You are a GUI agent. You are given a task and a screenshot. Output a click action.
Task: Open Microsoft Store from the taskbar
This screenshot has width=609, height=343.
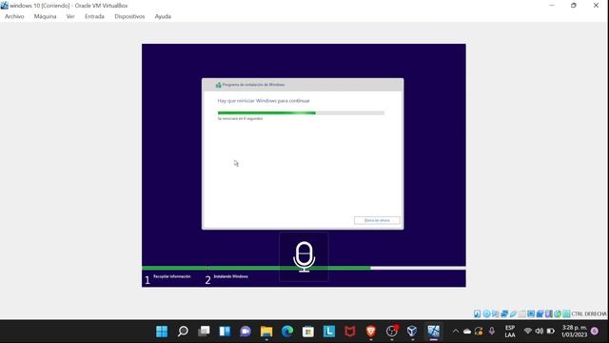pos(308,332)
